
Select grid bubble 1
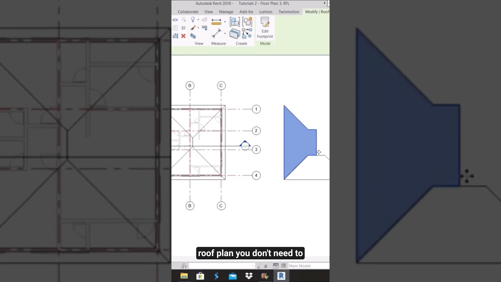tap(256, 109)
